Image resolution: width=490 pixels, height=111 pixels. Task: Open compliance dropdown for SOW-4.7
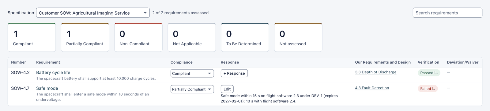pos(192,89)
